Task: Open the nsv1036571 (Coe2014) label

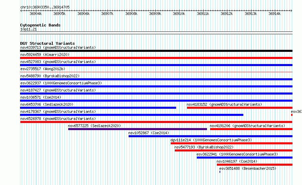Action: [41, 97]
